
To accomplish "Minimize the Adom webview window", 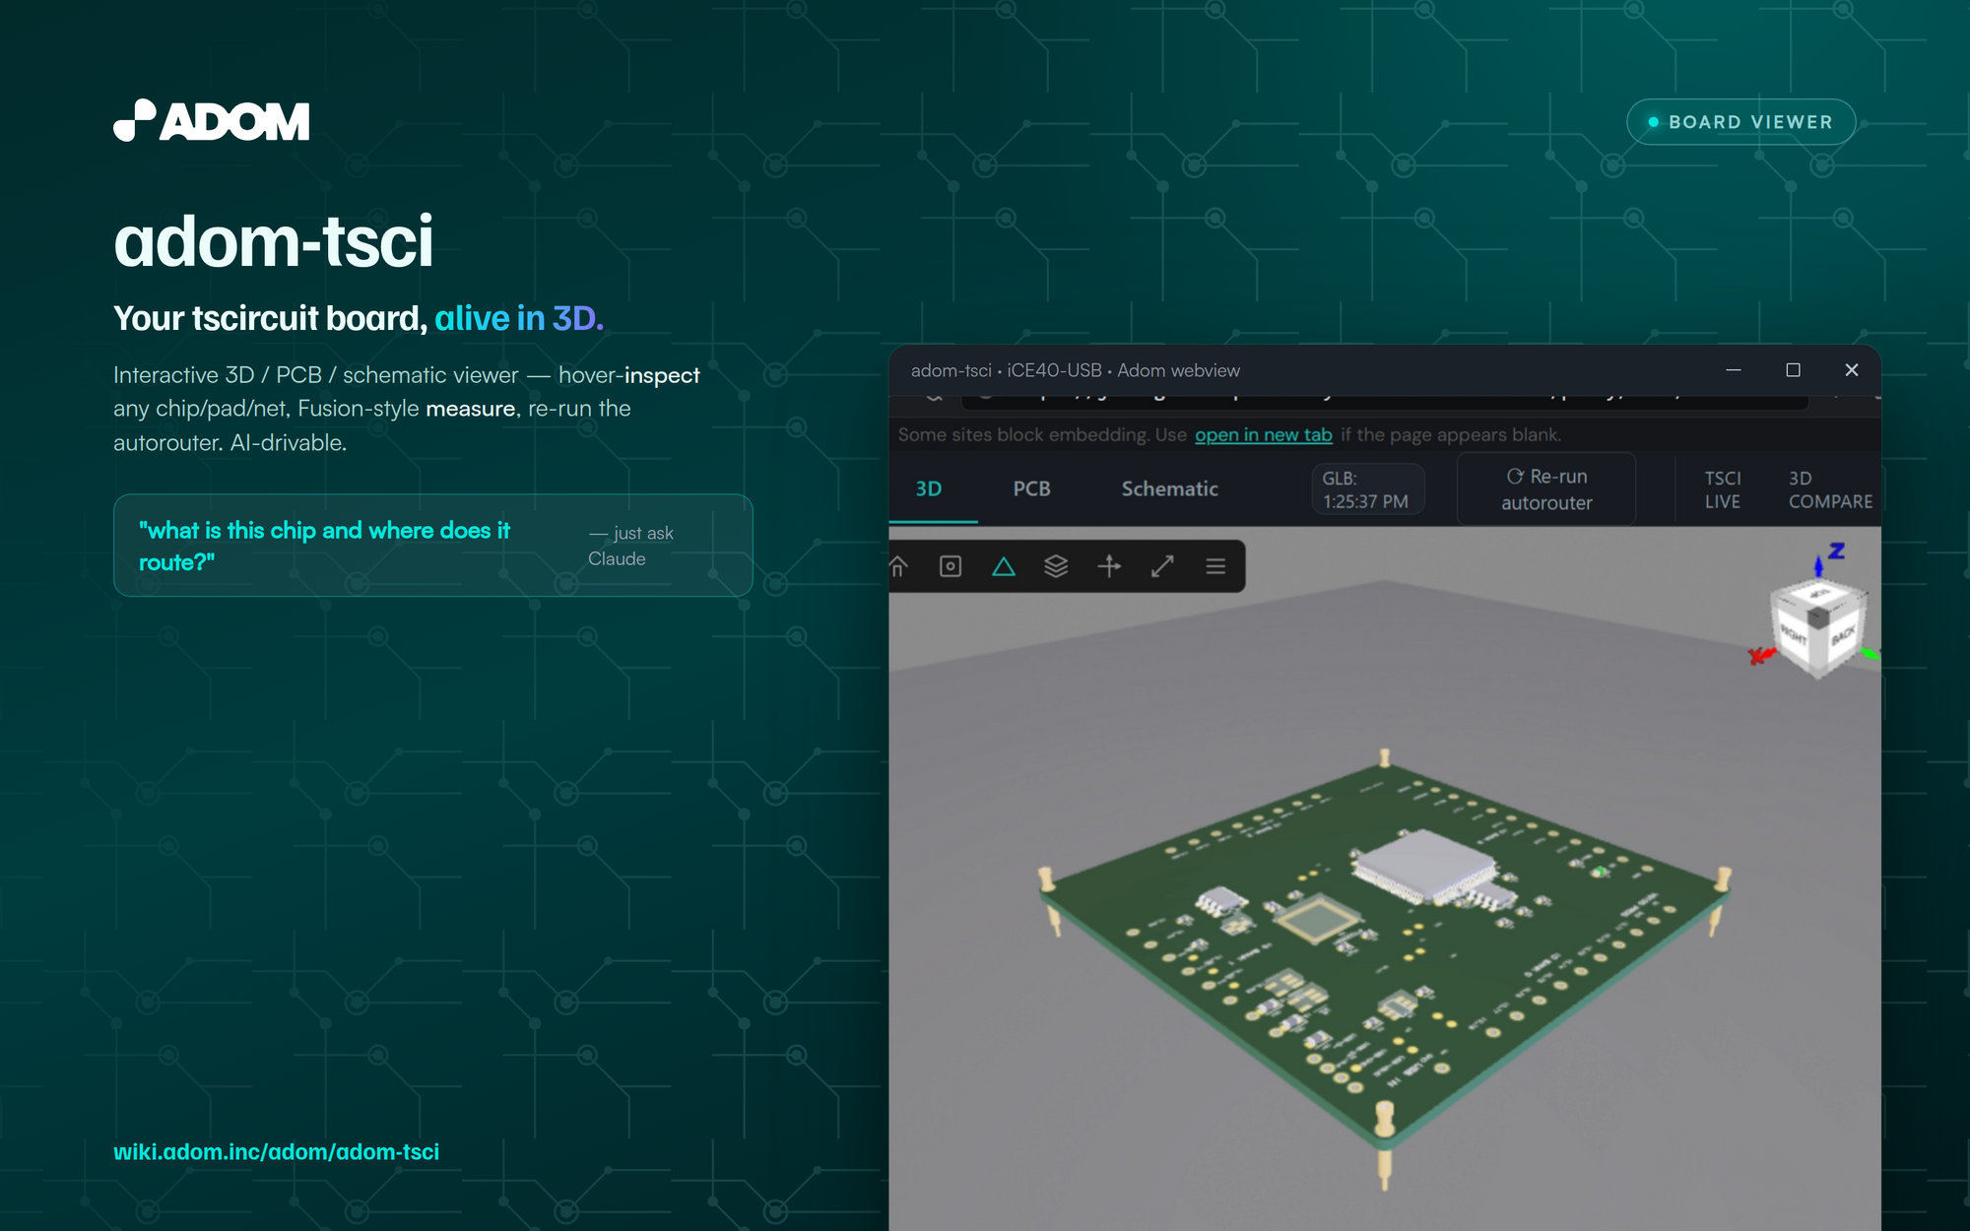I will pos(1734,370).
